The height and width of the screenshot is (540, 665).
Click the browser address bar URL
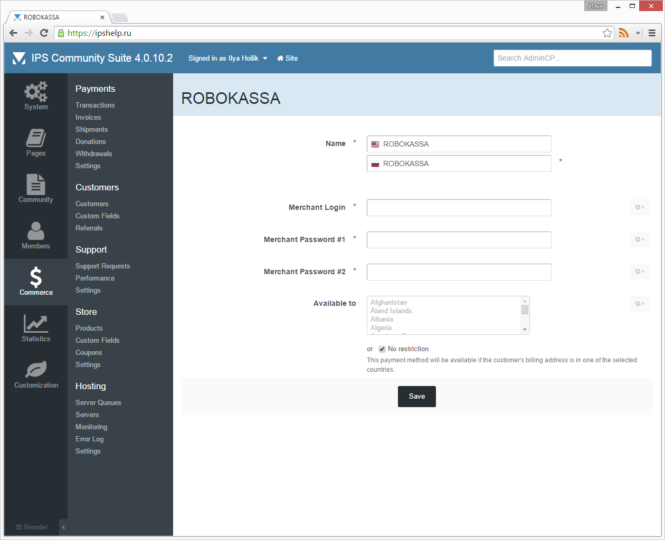point(99,33)
